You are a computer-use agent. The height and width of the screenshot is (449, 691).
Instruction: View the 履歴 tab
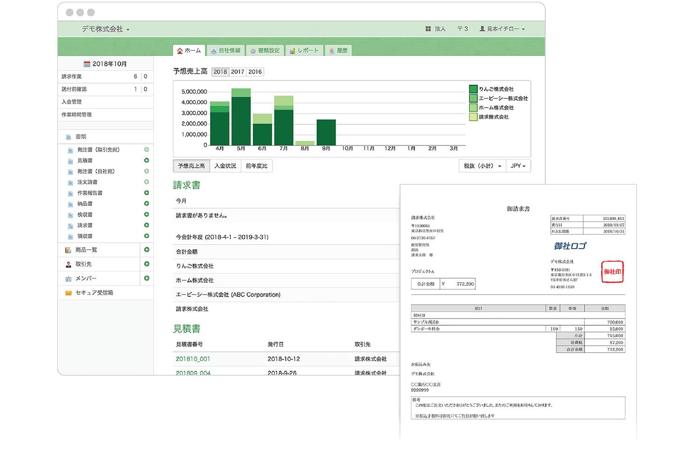coord(339,50)
